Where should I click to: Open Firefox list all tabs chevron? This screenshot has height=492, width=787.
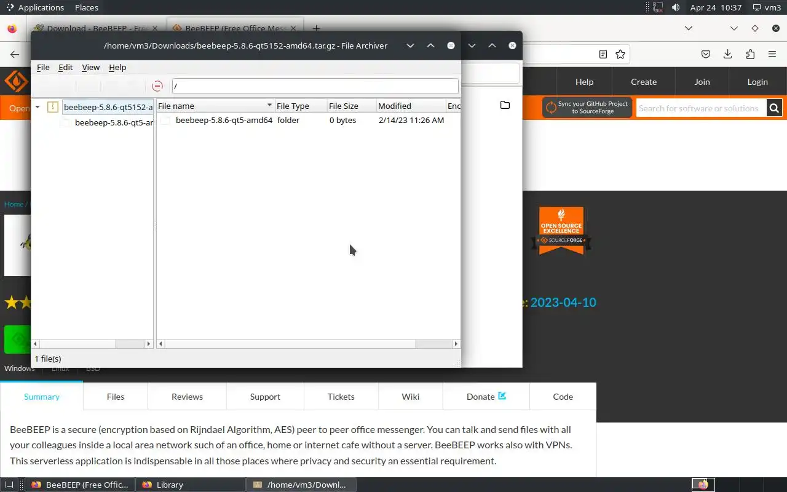689,28
